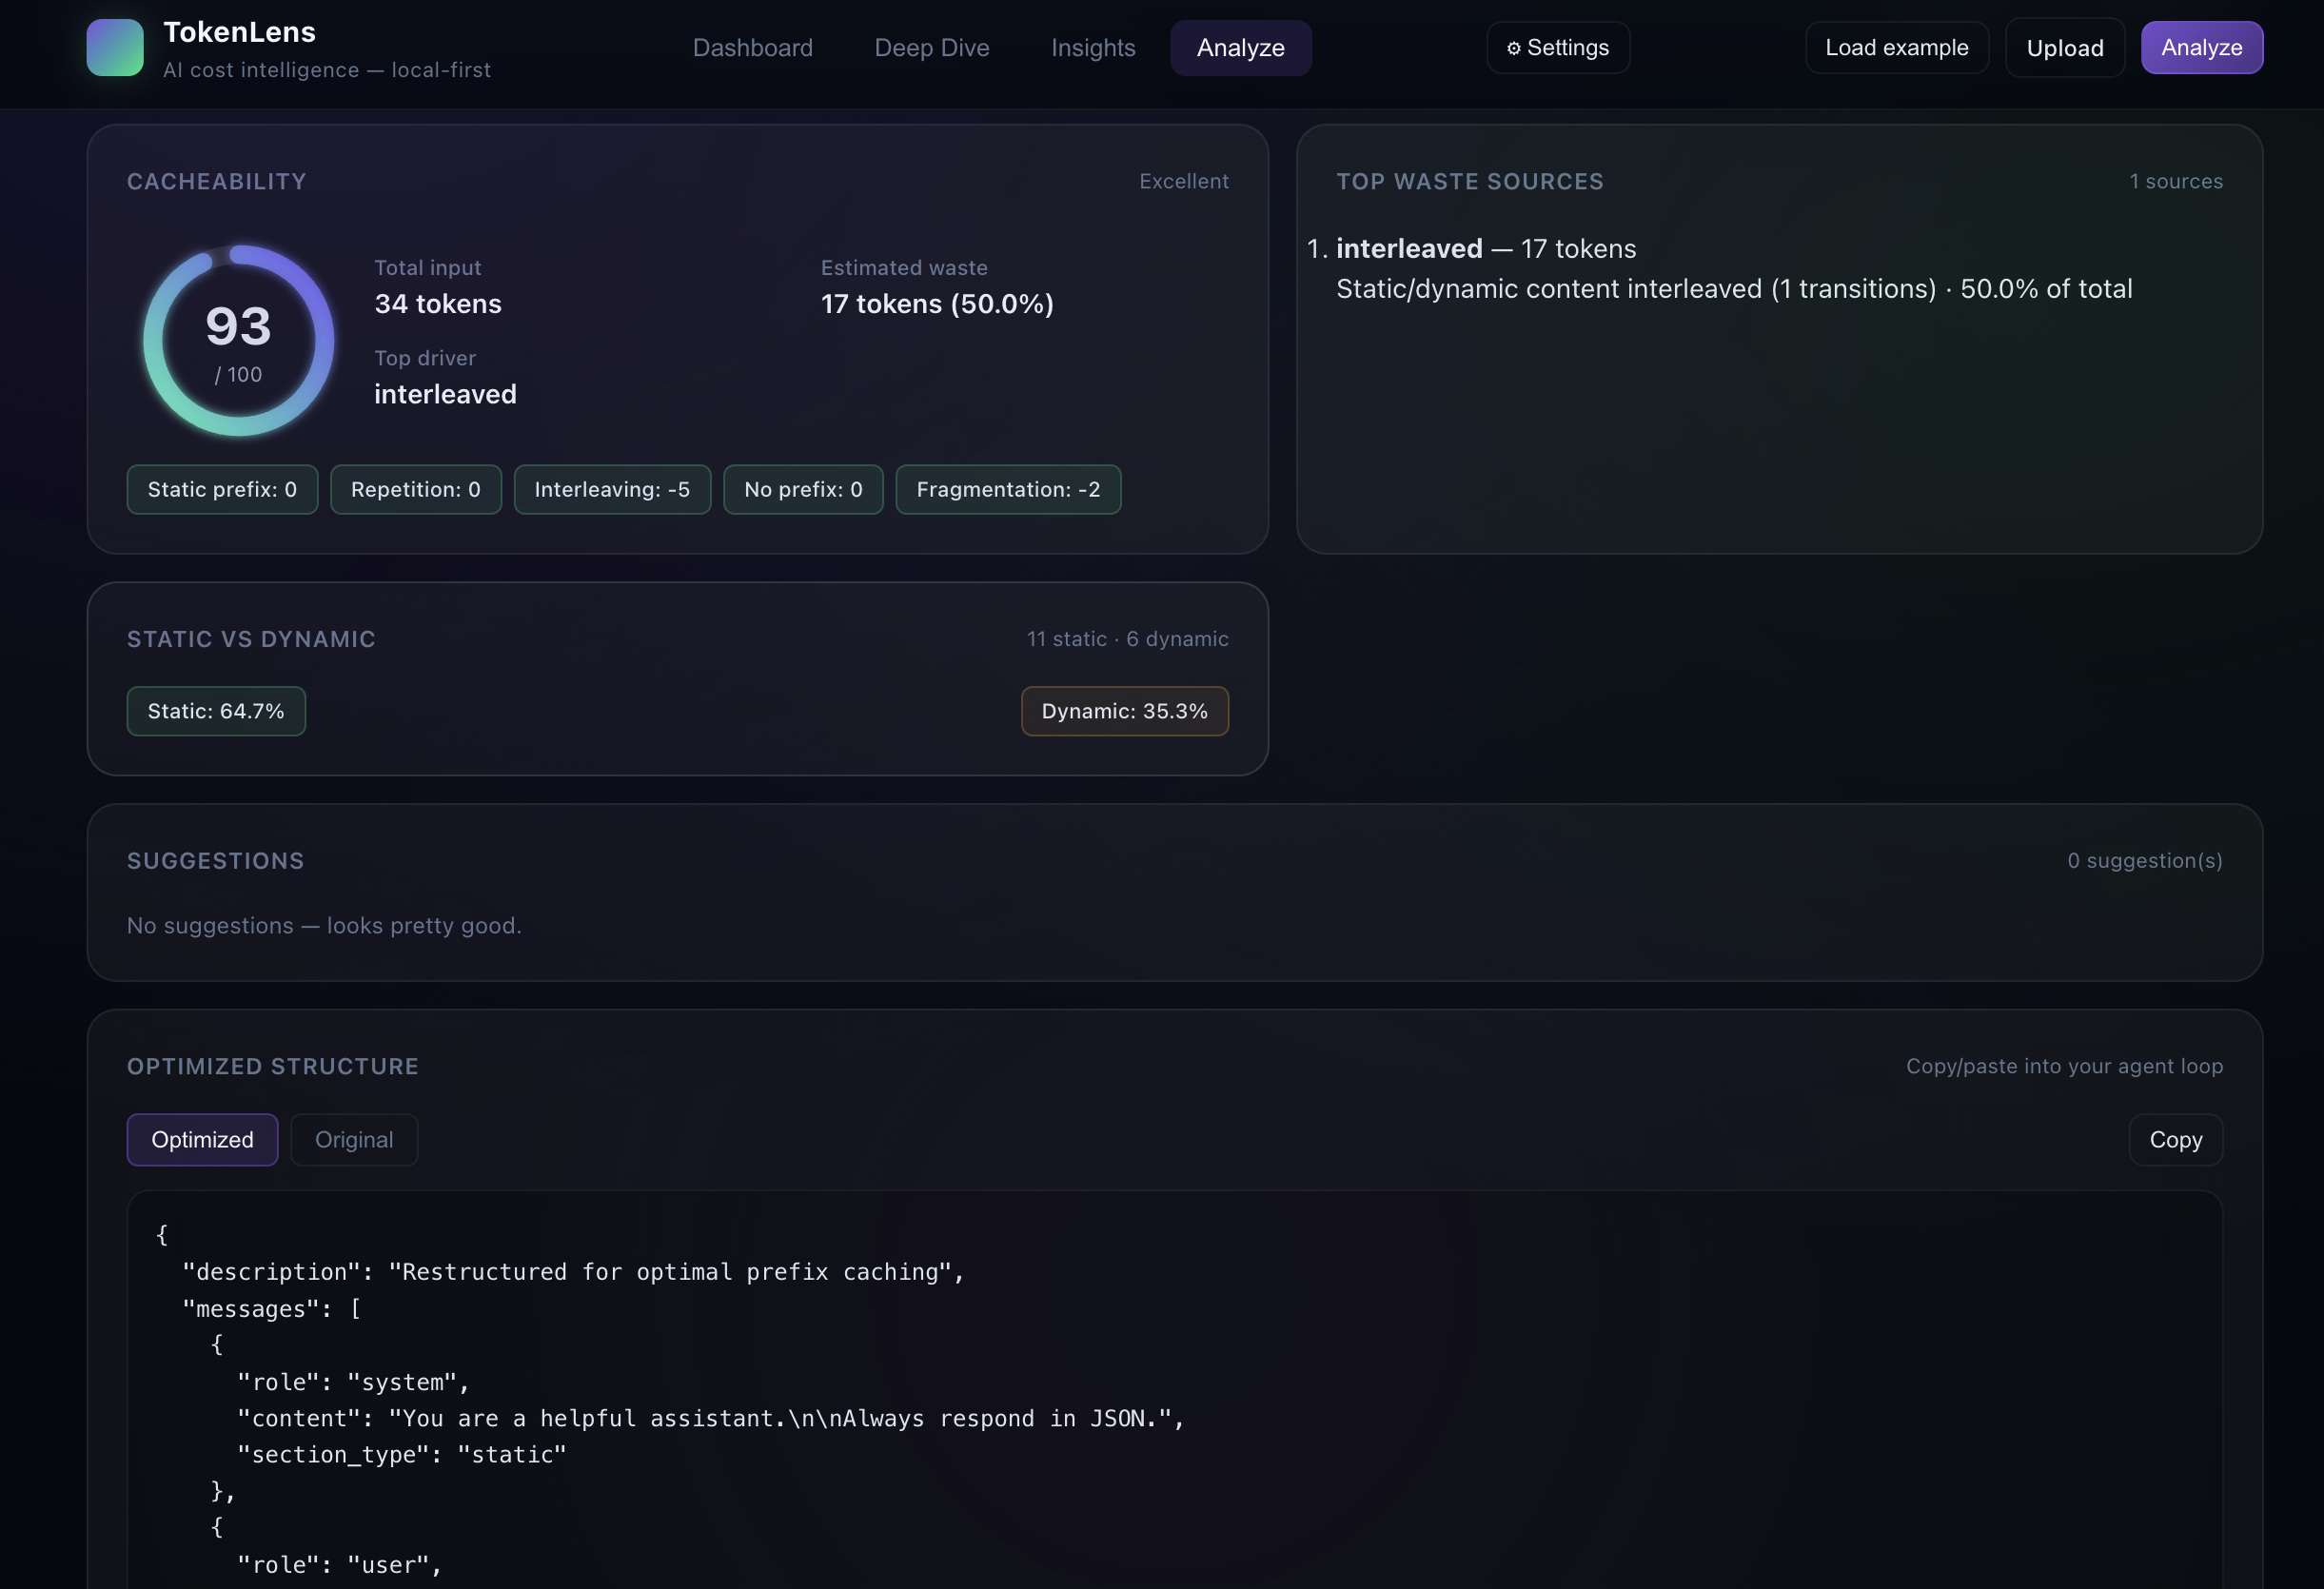Go to the Insights tab
This screenshot has width=2324, height=1589.
coord(1093,48)
